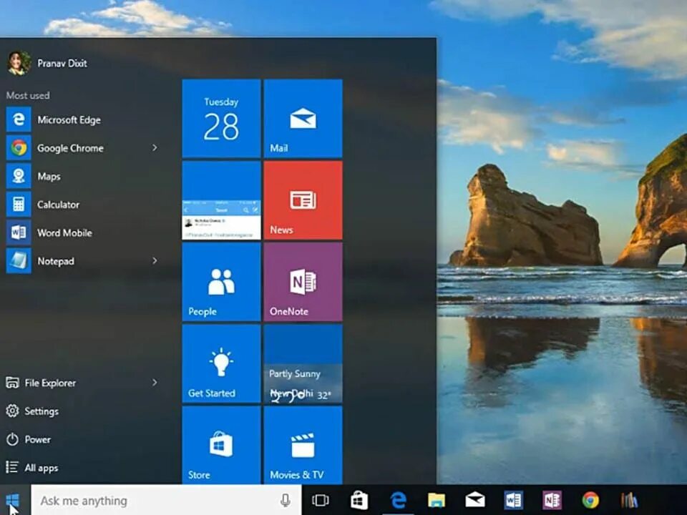This screenshot has height=515, width=687.
Task: Click the Cortana microphone icon
Action: point(286,500)
